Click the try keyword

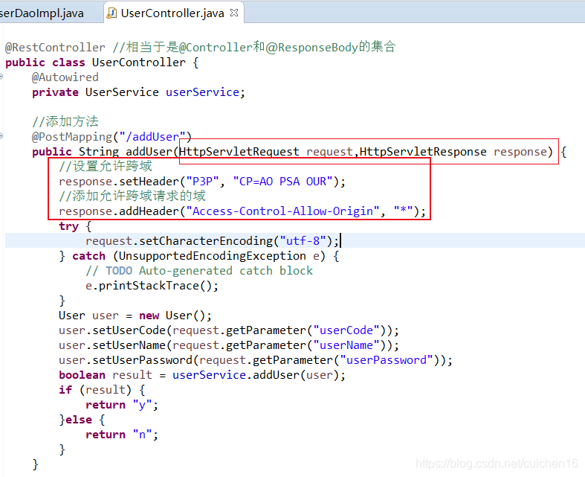point(69,226)
